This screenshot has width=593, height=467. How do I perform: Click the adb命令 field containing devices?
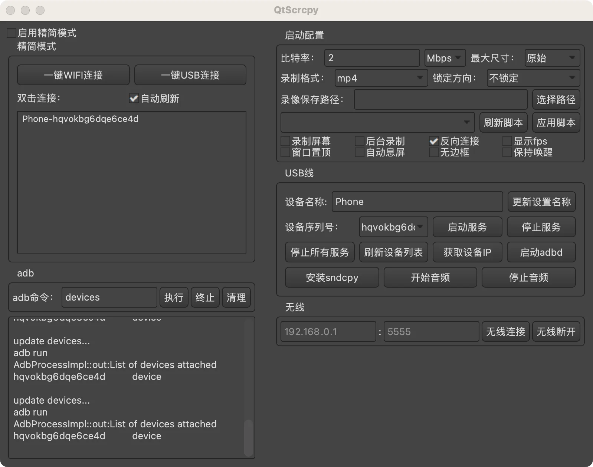pos(109,297)
